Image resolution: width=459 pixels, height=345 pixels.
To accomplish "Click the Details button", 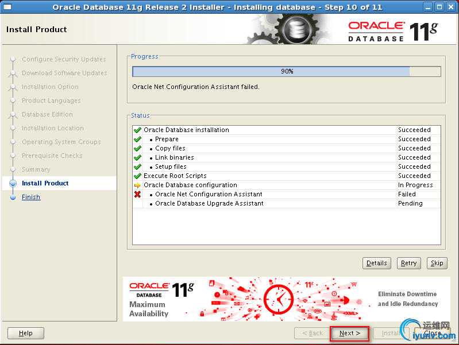I will [376, 263].
